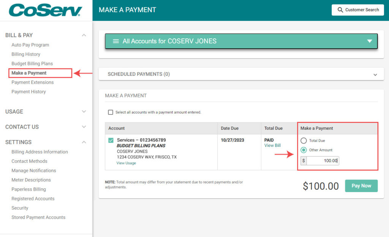Expand the Usage section chevron
The height and width of the screenshot is (237, 389).
coord(84,111)
